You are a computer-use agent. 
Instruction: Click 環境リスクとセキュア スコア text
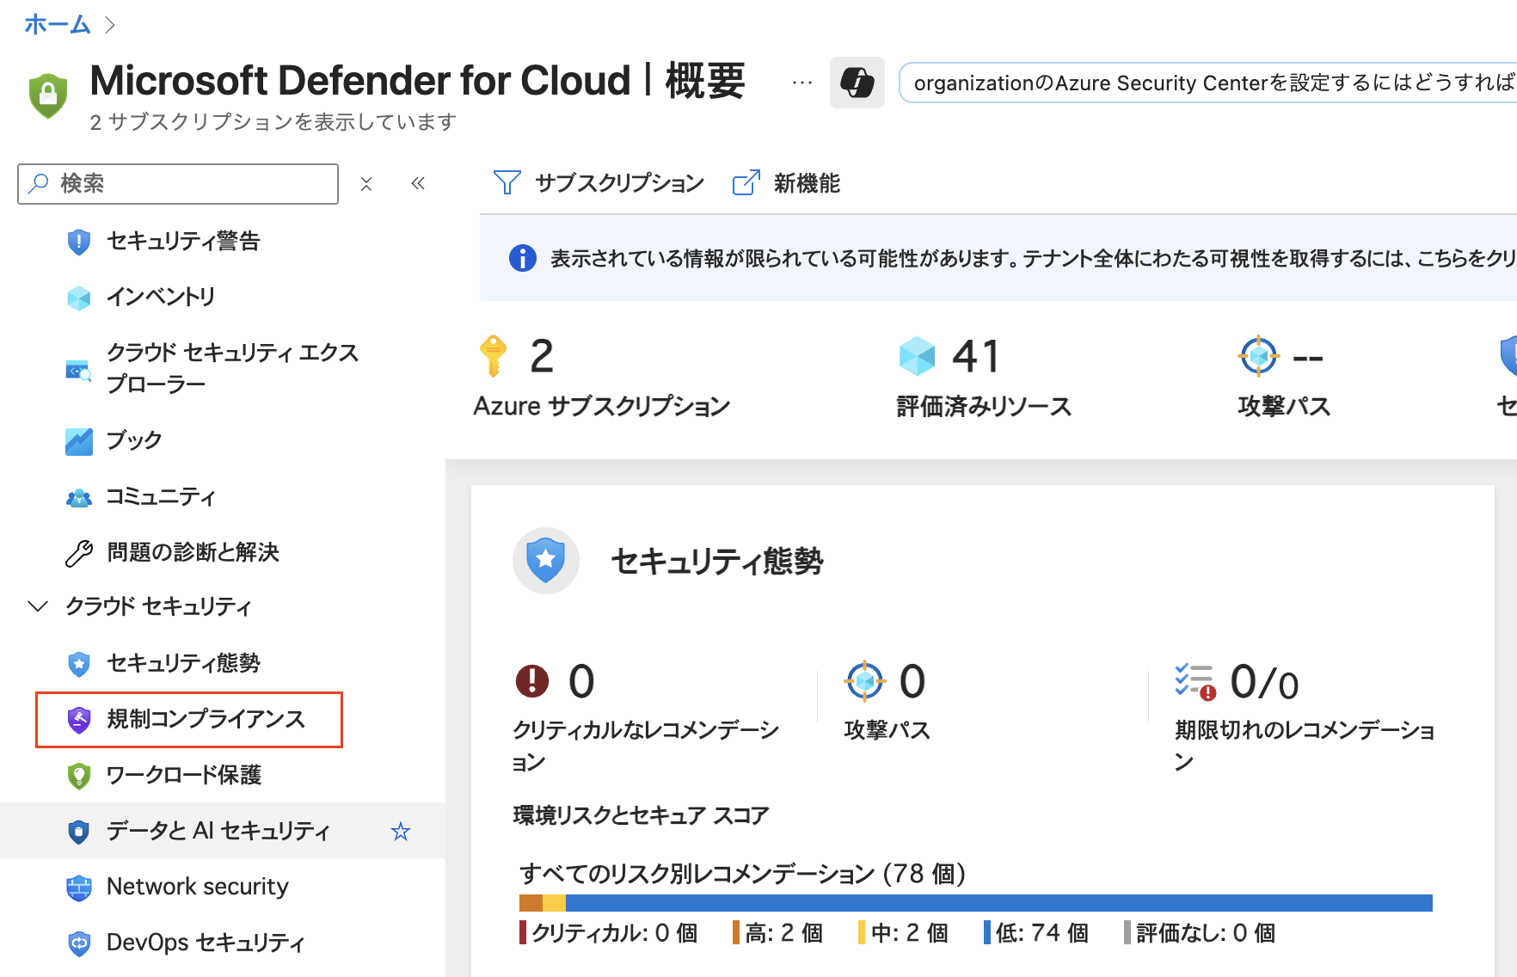641,815
